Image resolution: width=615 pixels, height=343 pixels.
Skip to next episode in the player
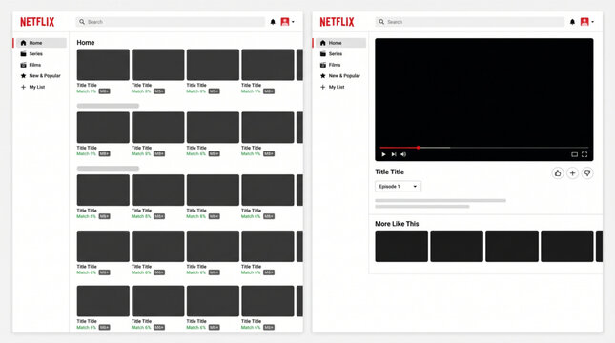click(x=394, y=154)
